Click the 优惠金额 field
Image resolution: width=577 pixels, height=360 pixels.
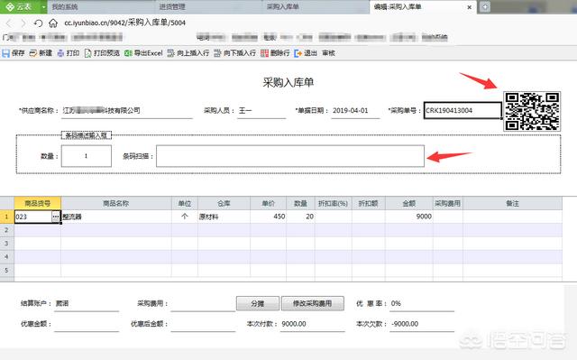click(x=87, y=324)
